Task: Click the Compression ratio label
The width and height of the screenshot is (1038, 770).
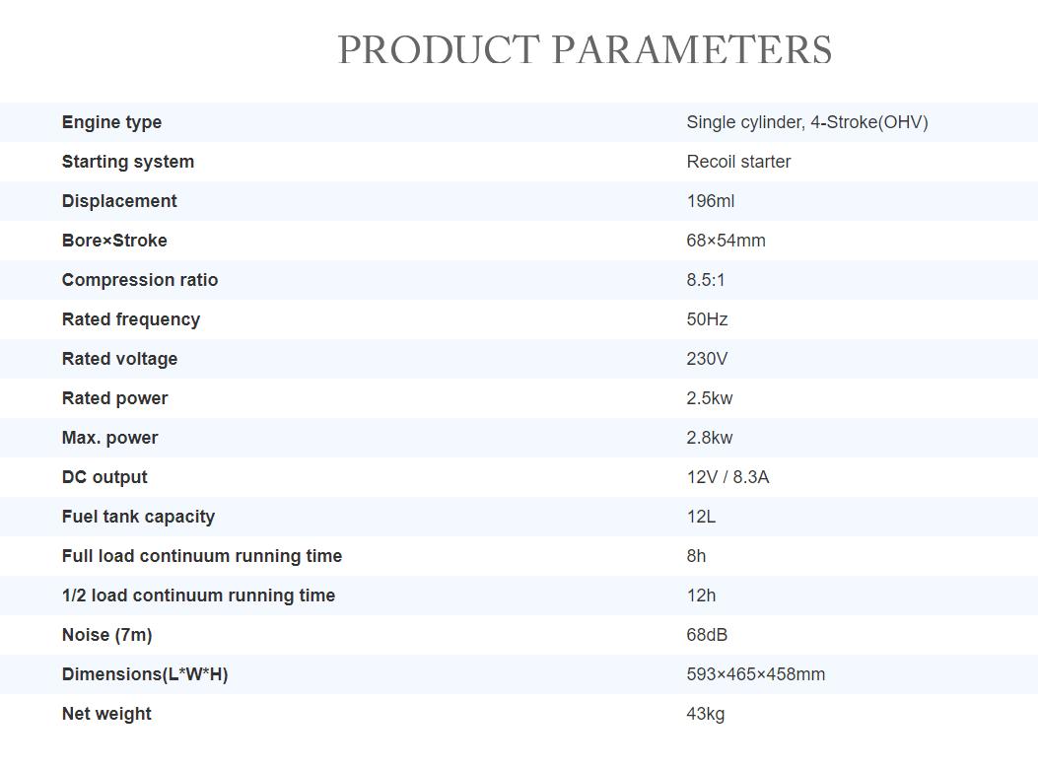Action: click(140, 280)
